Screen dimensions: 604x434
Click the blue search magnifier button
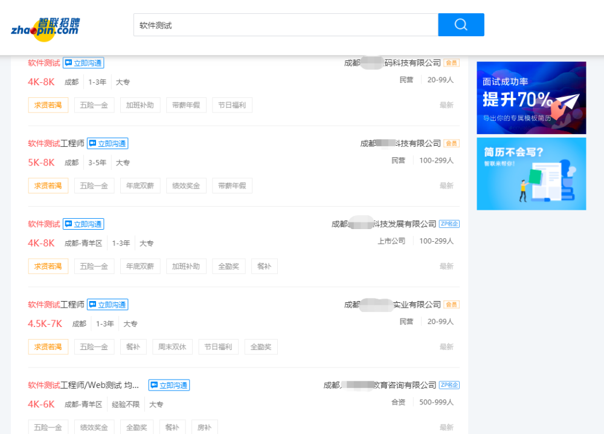[461, 25]
